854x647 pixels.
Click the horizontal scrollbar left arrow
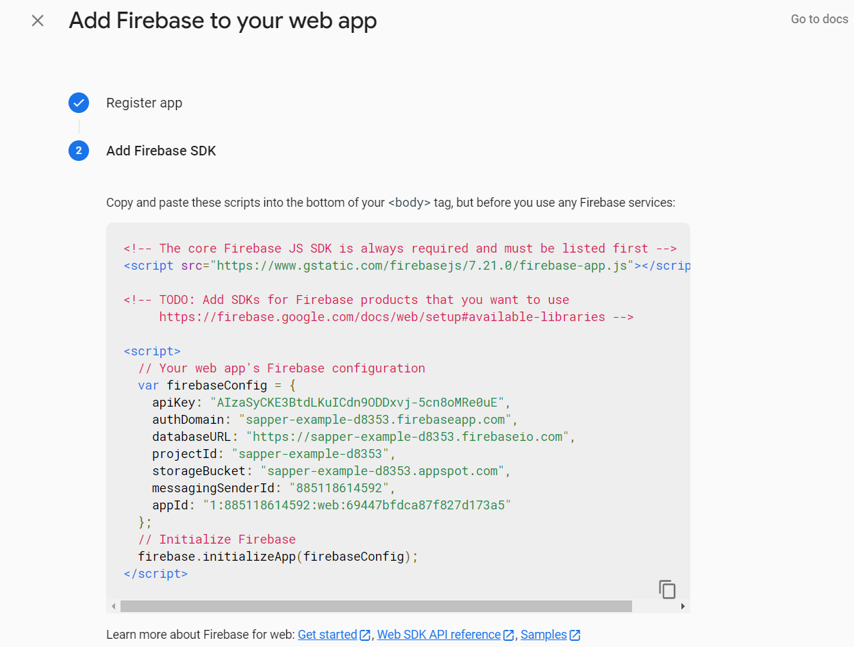[x=113, y=607]
